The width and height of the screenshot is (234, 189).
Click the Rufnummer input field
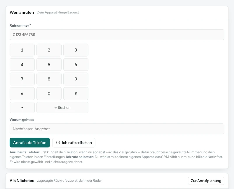click(117, 35)
